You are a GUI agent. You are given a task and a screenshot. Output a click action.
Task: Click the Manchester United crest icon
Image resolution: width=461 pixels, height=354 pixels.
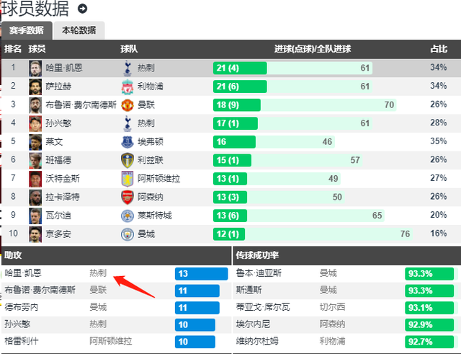(127, 105)
